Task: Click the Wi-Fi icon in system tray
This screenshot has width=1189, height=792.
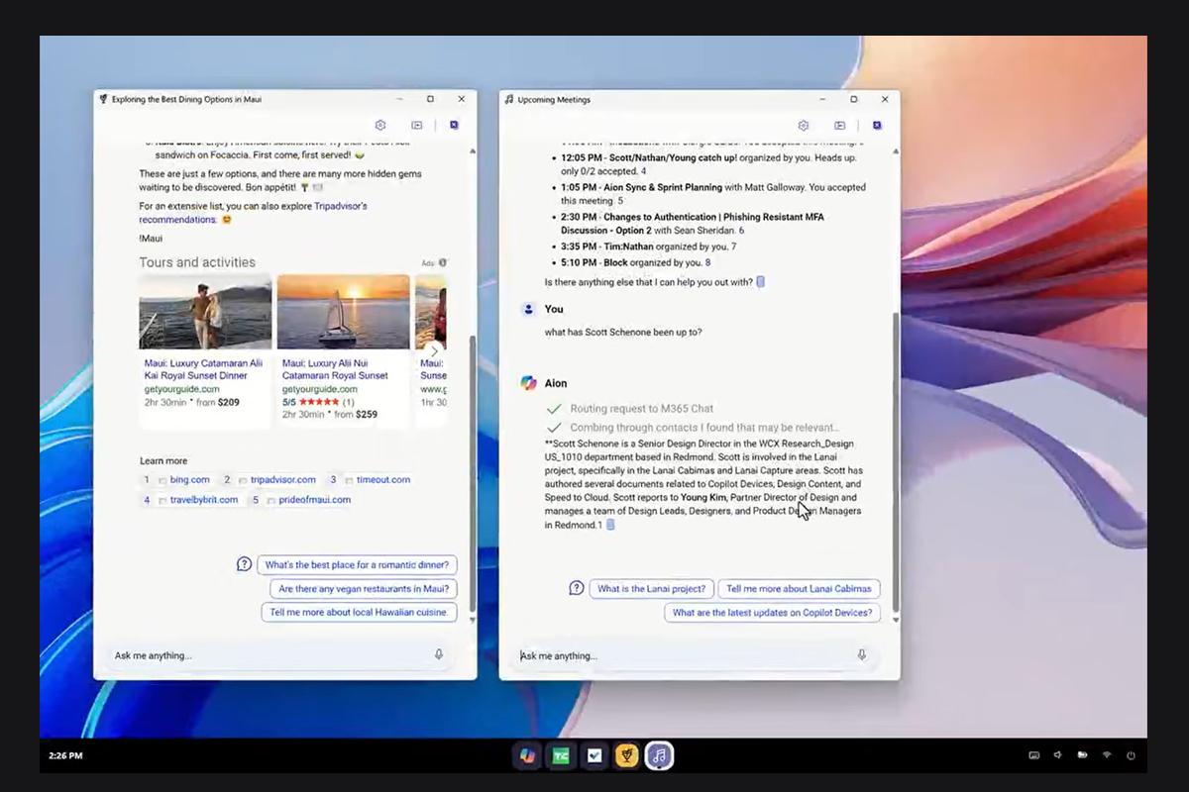Action: pyautogui.click(x=1107, y=755)
